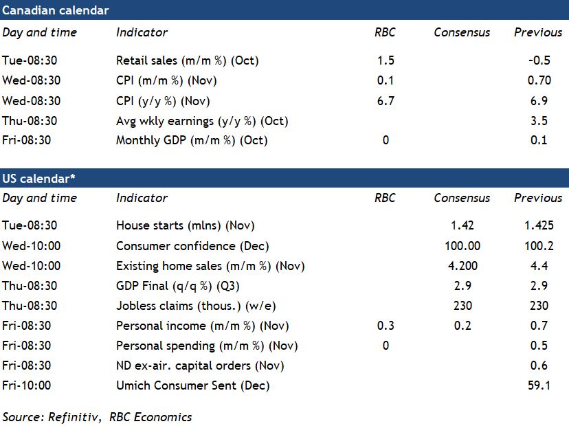This screenshot has height=426, width=569.
Task: Select the Consumer confidence consensus value 100.00
Action: pos(462,246)
